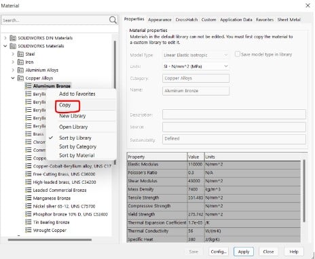The height and width of the screenshot is (259, 315).
Task: Click the Phosphor bronze material icon
Action: point(29,214)
